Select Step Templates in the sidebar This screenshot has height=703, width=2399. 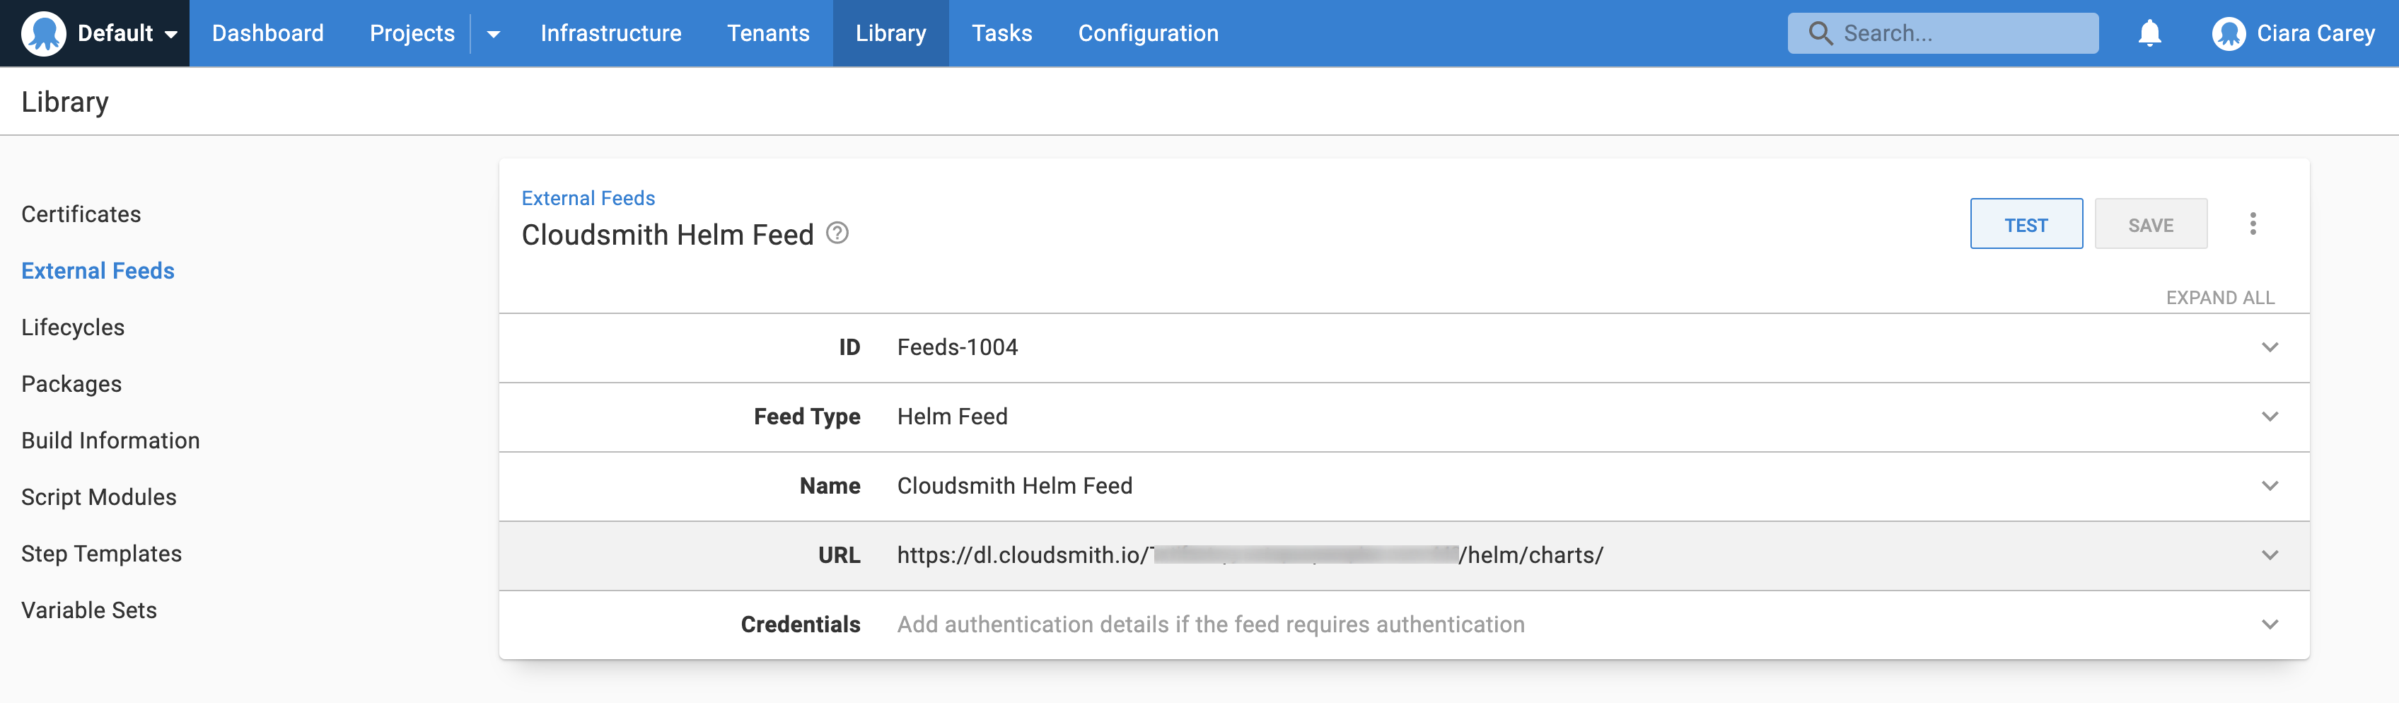click(x=102, y=554)
